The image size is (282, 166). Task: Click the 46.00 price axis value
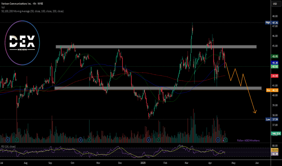pos(275,36)
